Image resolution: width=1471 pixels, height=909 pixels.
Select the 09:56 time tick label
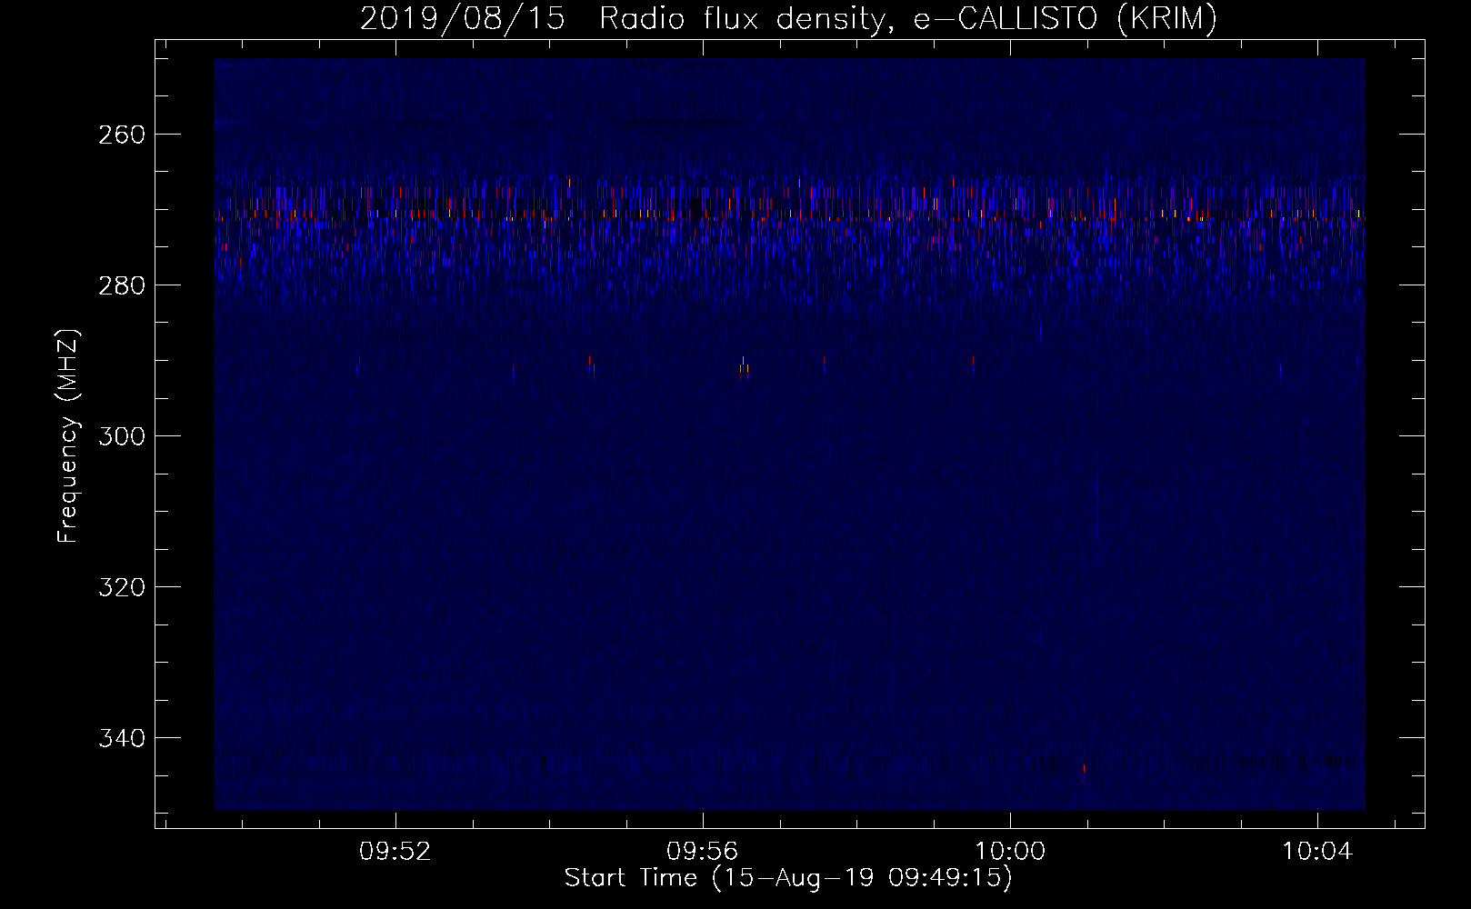tap(703, 852)
